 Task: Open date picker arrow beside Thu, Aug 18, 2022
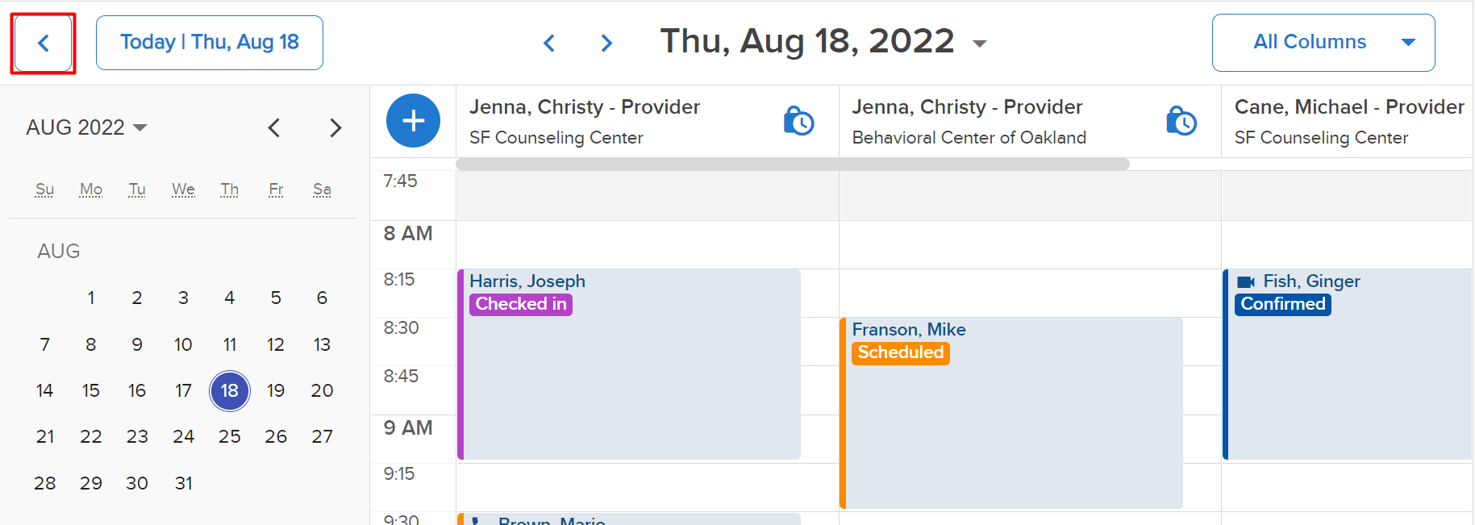click(980, 44)
